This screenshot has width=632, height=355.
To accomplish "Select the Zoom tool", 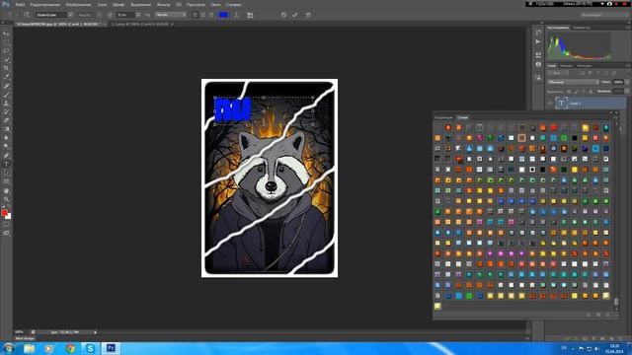I will 6,199.
